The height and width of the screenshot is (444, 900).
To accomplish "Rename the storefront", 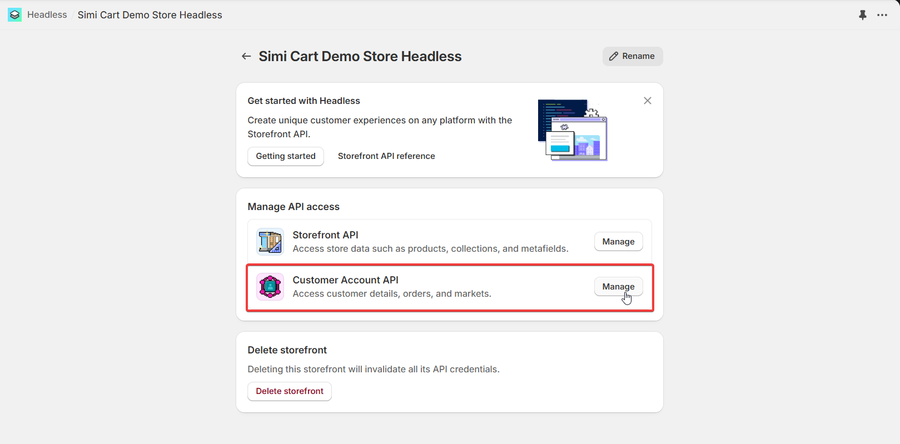I will click(x=632, y=56).
